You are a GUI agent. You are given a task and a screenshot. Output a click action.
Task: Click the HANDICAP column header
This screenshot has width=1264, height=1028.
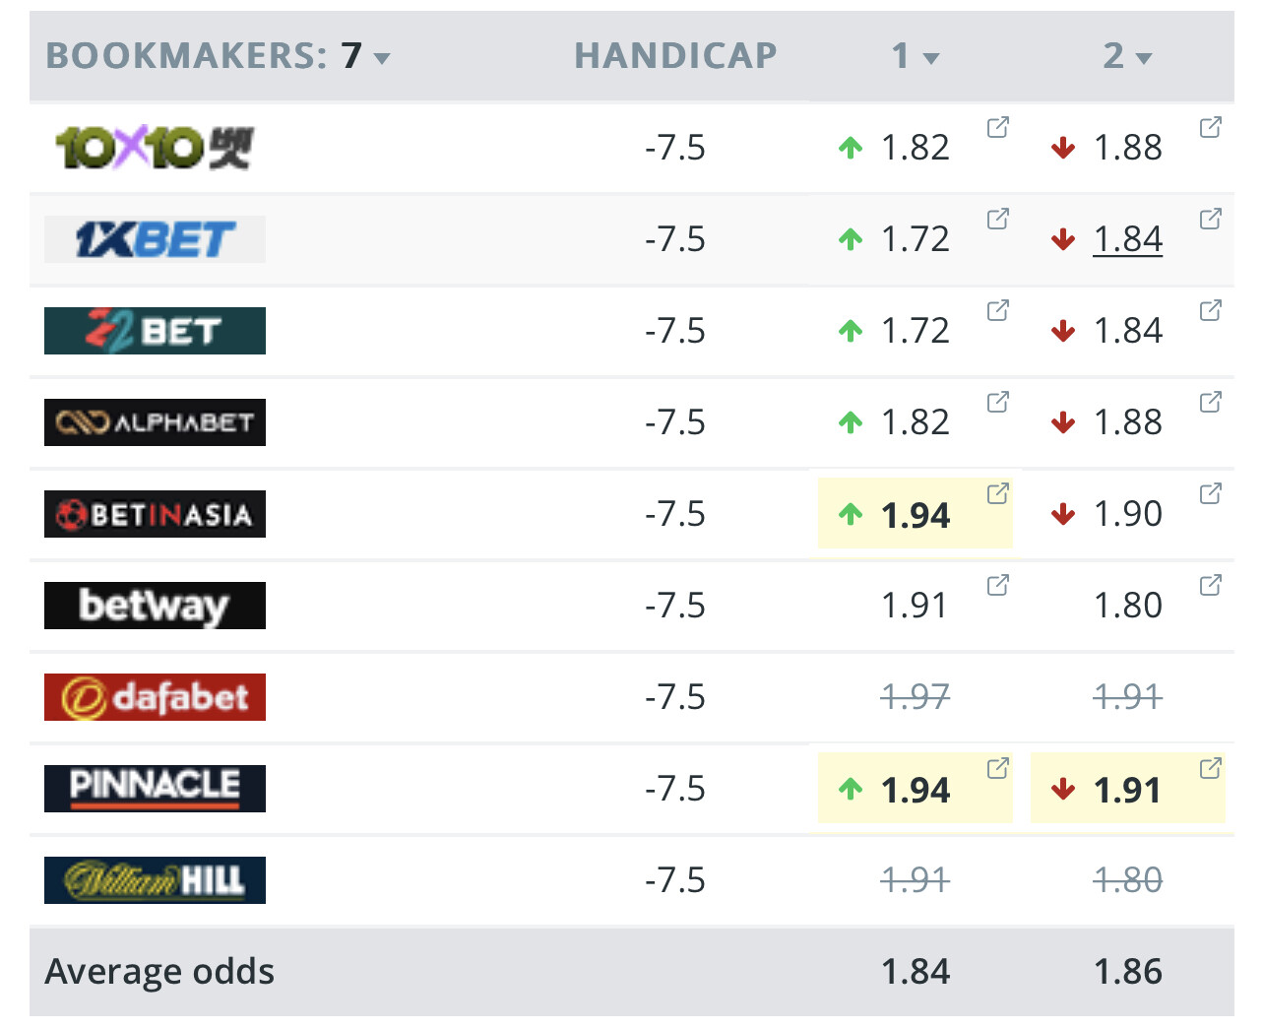[x=675, y=55]
